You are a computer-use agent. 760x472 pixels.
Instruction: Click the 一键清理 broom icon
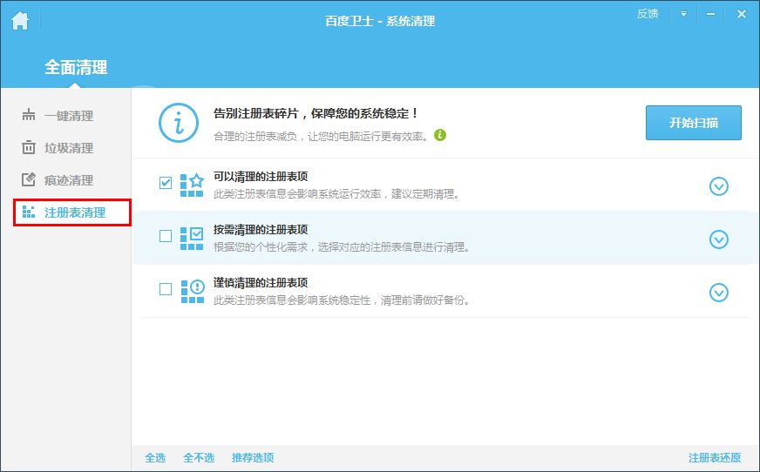pos(29,116)
